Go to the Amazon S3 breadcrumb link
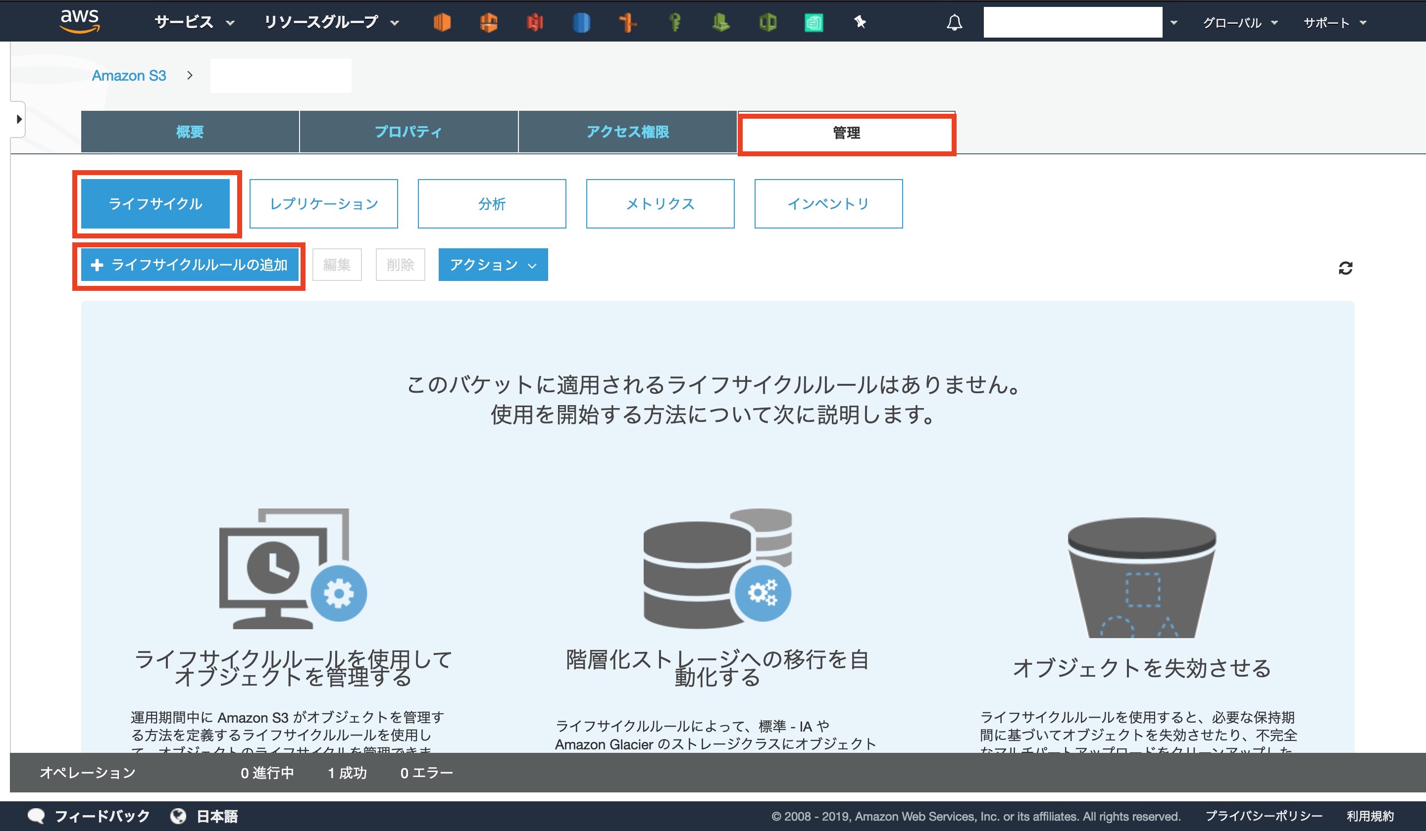Screen dimensions: 1426x831 (x=129, y=75)
